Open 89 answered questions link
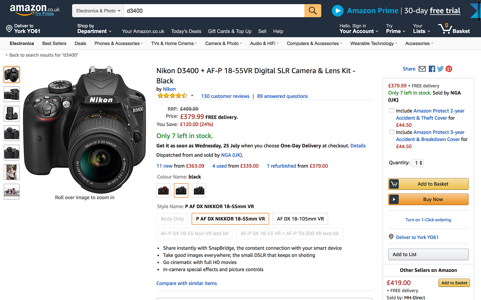 [x=282, y=96]
